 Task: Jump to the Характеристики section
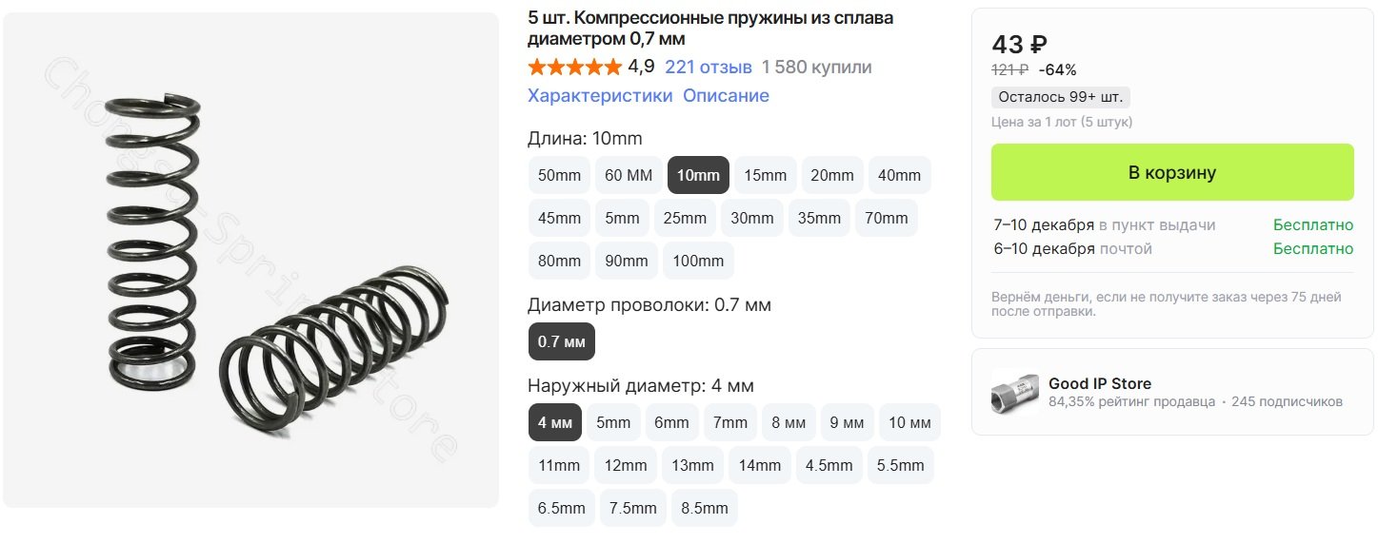pos(600,96)
